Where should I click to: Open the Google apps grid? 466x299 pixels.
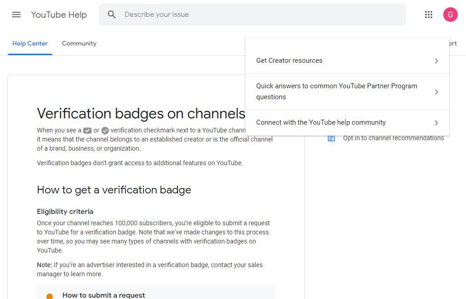coord(429,15)
